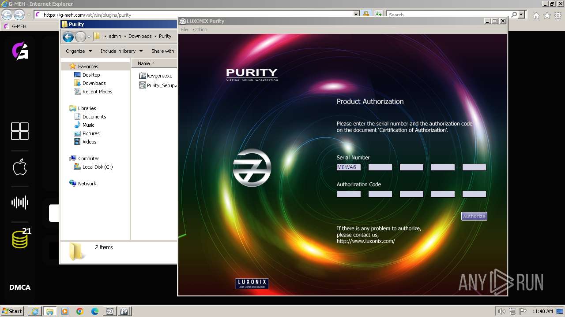Open the Include in library dropdown
Viewport: 565px width, 317px height.
click(121, 51)
